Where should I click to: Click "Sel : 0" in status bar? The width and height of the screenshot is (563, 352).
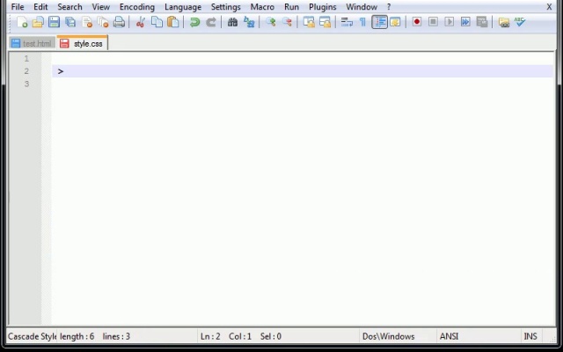coord(271,336)
